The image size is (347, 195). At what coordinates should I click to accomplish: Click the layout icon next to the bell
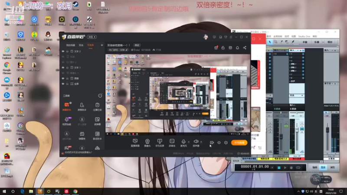[230, 48]
